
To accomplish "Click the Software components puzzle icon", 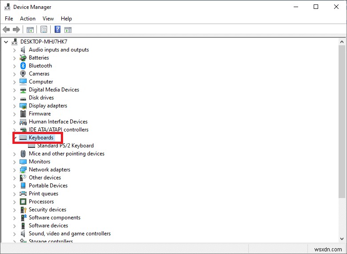I will (x=24, y=218).
